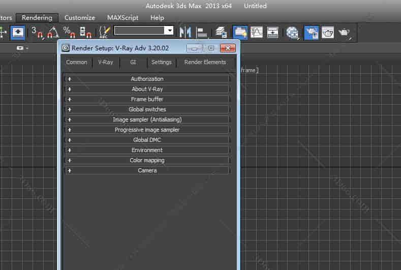Select the Mirror tool
401x270 pixels.
tap(186, 32)
